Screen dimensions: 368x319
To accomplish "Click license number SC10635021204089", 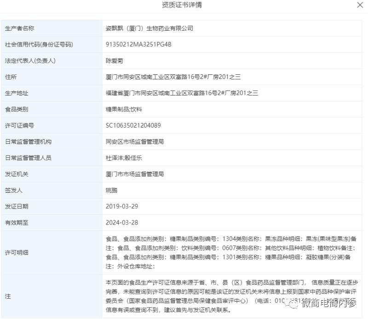I will coord(133,125).
